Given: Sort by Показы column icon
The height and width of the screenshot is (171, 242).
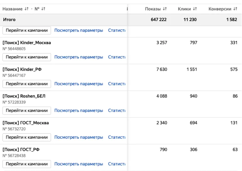Looking at the screenshot, I should (x=165, y=9).
